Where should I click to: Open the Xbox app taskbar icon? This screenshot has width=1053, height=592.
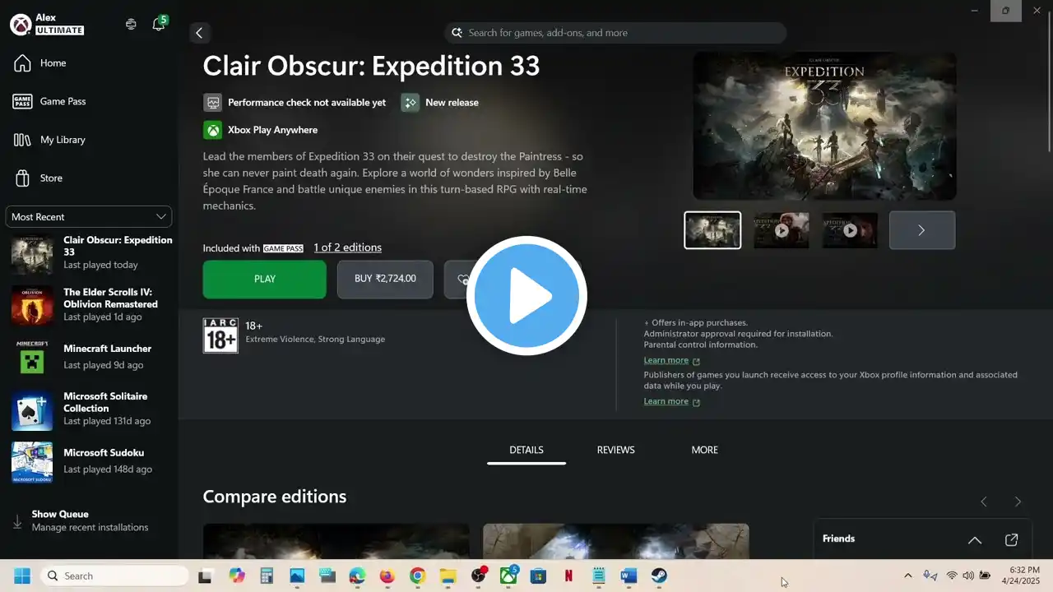(x=508, y=576)
